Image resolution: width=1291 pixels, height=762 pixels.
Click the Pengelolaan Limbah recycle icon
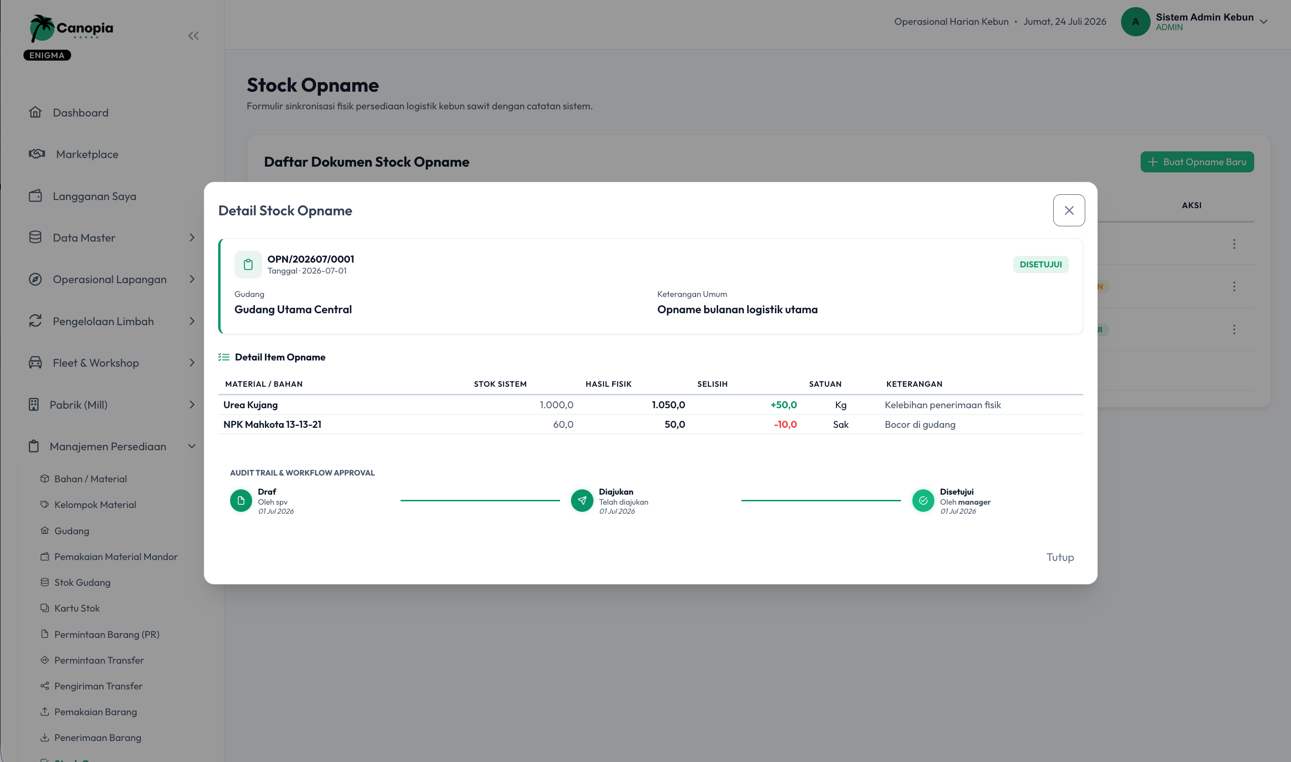point(35,321)
